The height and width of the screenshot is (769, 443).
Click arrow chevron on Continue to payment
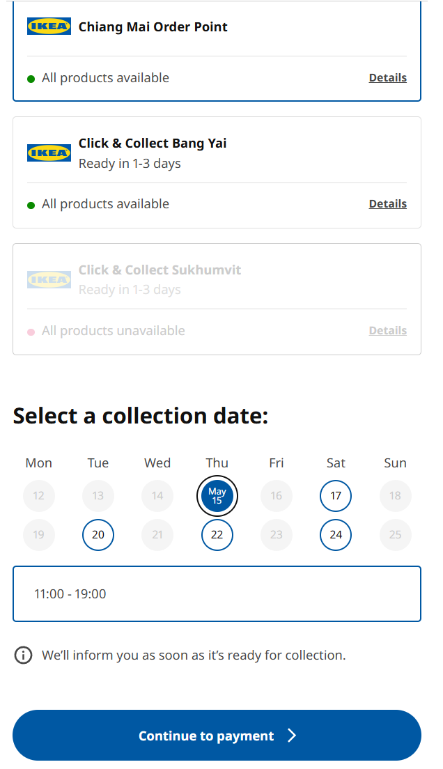[x=292, y=735]
